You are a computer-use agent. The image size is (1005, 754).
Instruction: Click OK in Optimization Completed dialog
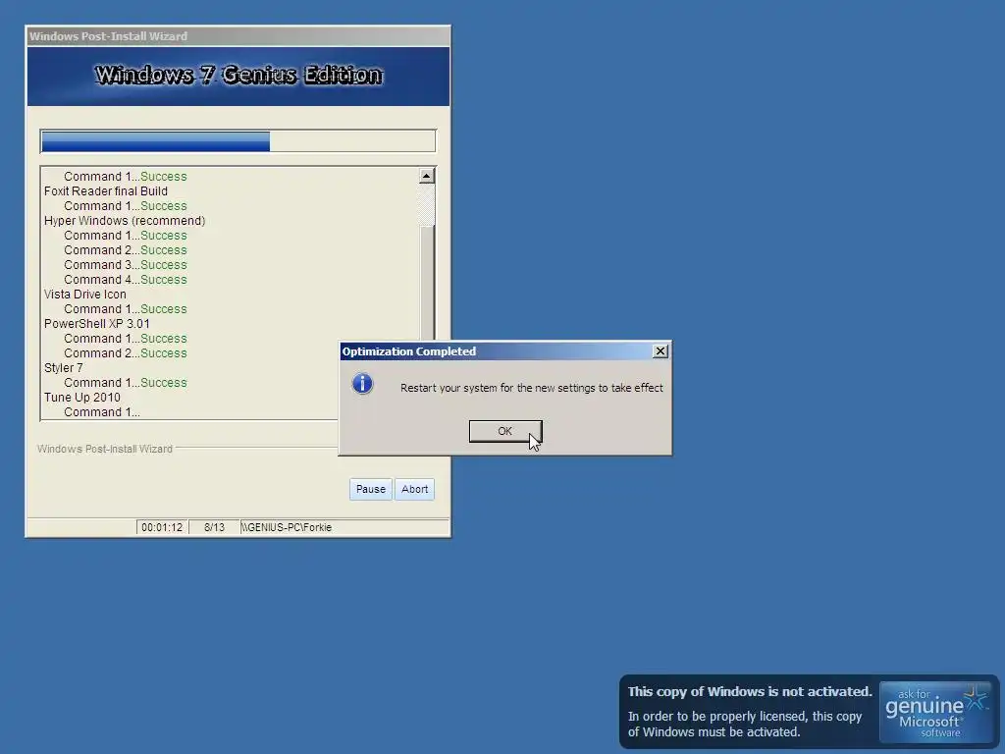tap(505, 432)
